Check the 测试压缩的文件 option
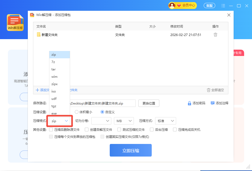Screen dimensions: 252x171 tap(119, 129)
